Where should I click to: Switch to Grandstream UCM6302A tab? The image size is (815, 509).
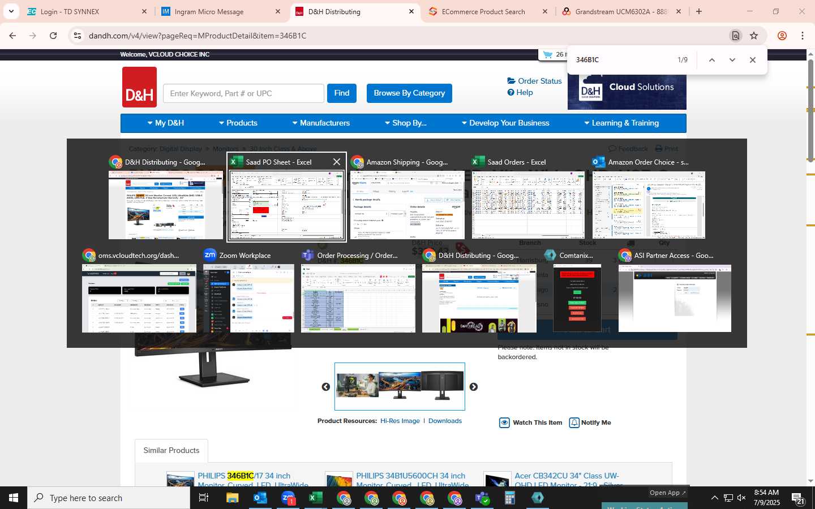pos(621,11)
